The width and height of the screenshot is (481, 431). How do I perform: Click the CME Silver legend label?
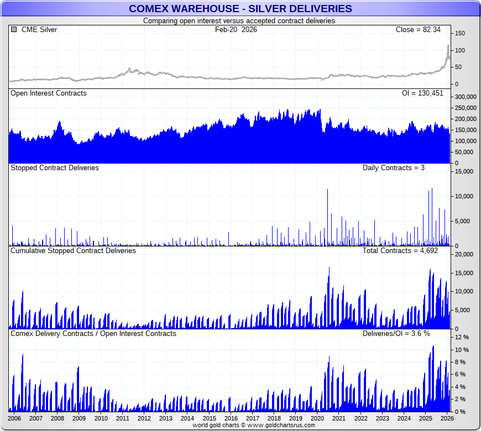tap(39, 30)
